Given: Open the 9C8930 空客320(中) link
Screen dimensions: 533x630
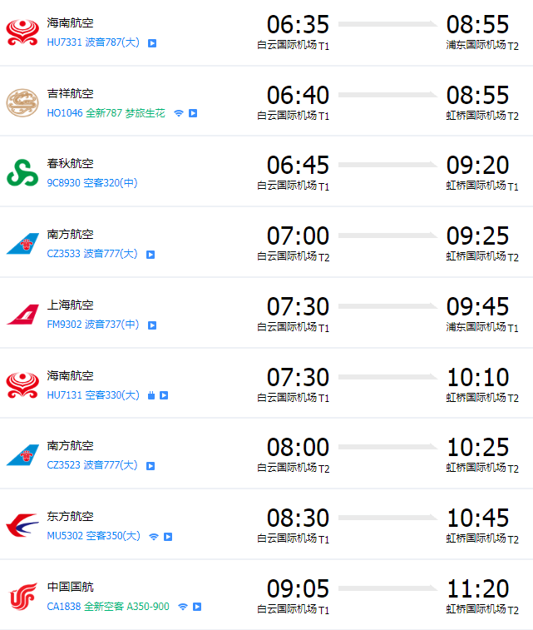Looking at the screenshot, I should tap(92, 183).
